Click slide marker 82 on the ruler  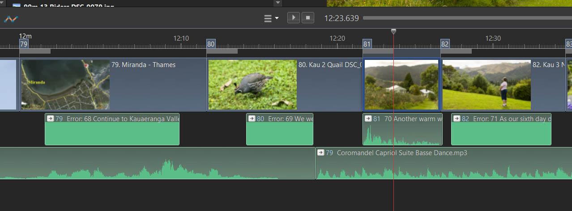[x=445, y=44]
